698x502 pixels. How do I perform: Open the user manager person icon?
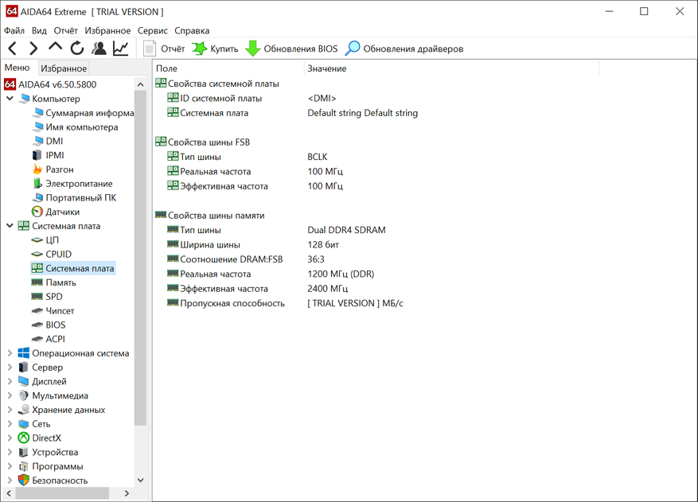coord(99,48)
